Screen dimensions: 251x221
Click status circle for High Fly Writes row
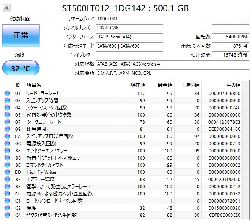7,172
